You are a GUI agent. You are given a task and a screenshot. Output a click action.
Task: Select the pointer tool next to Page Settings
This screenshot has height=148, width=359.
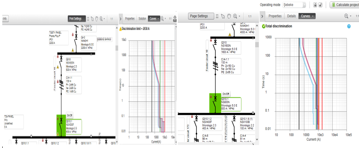(x=223, y=16)
